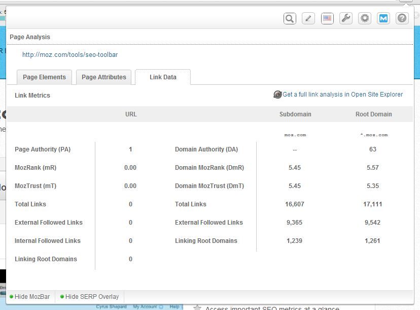Open the moz.com/tools/seo-toolbar URL link
This screenshot has height=310, width=420.
point(70,55)
